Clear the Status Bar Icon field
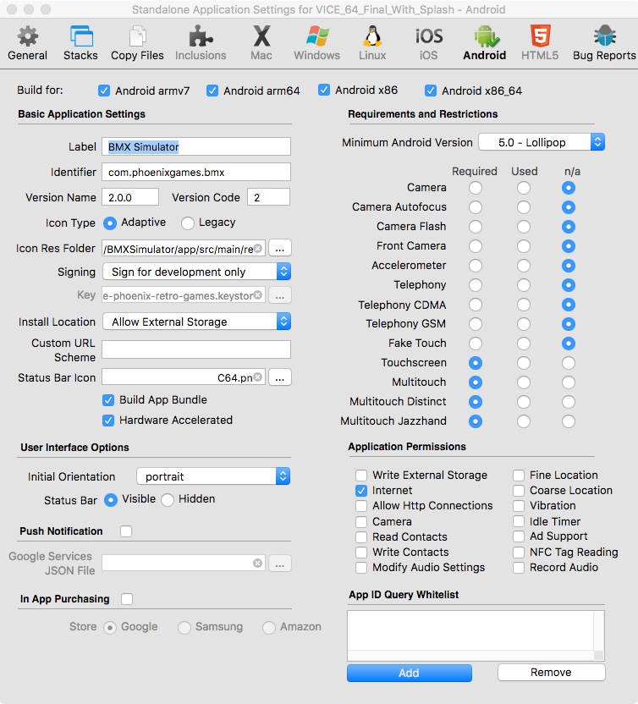Image resolution: width=638 pixels, height=704 pixels. coord(258,377)
